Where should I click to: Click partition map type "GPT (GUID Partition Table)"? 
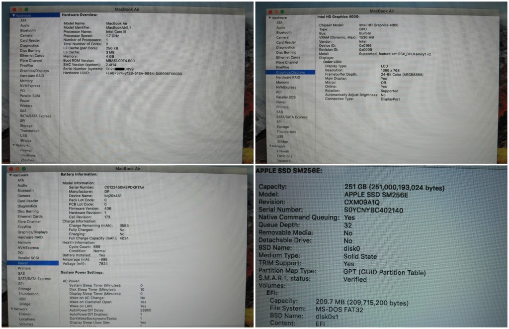(x=385, y=272)
